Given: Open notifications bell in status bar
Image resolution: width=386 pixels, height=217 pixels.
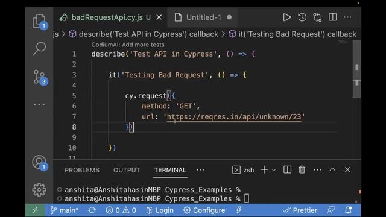Looking at the screenshot, I should coord(349,210).
